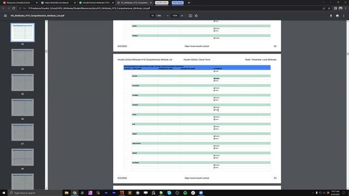Click 'Node / Parameter Local Attributes' header text
Viewport: 349px width, 196px height.
[261, 59]
